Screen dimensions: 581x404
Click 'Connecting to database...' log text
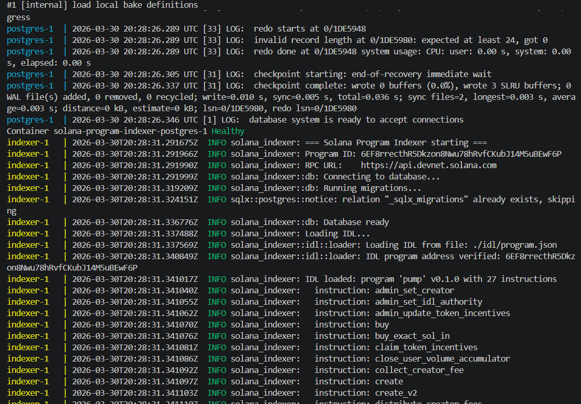(x=382, y=176)
